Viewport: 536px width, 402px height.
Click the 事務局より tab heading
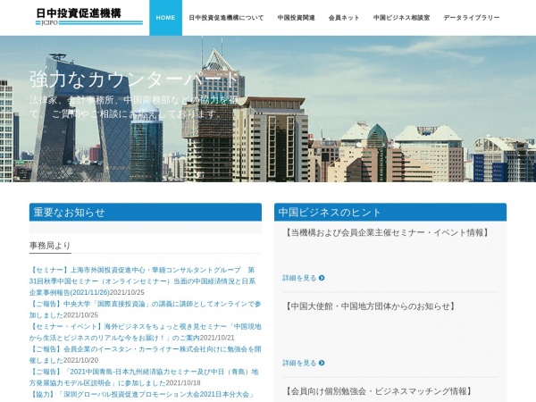coord(50,246)
